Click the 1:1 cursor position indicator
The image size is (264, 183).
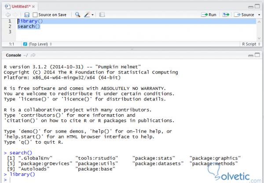pyautogui.click(x=11, y=44)
